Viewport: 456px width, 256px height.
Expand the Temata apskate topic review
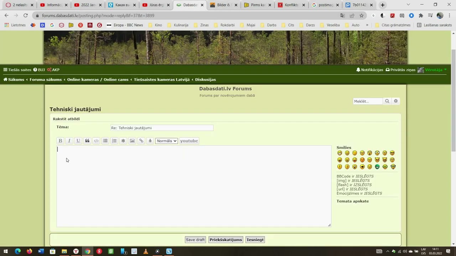pos(353,201)
